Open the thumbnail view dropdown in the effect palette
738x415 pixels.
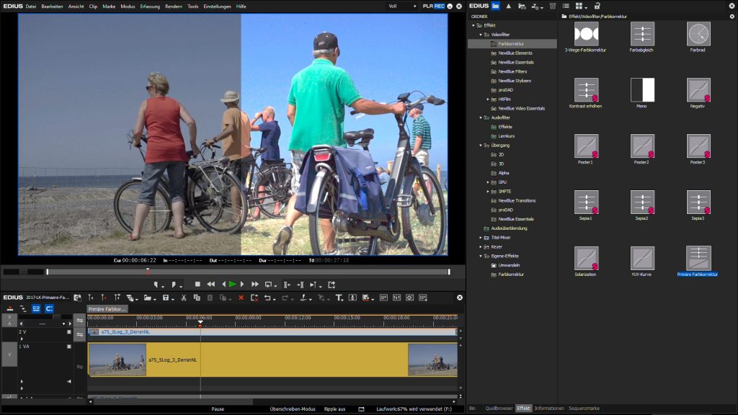(582, 6)
